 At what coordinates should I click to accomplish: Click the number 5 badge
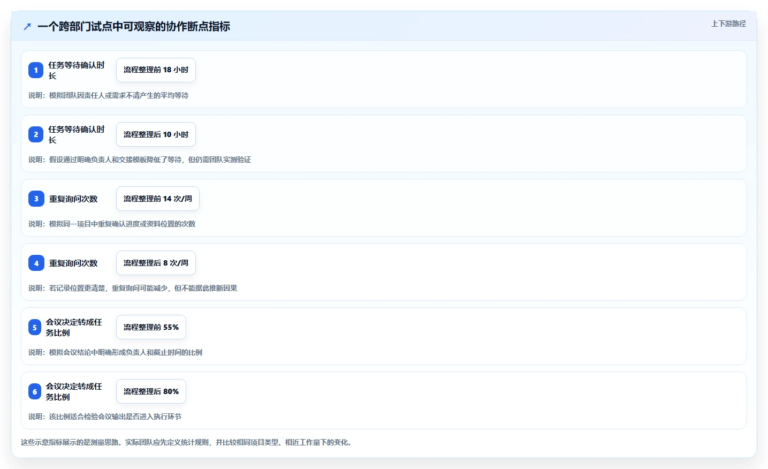[x=35, y=327]
